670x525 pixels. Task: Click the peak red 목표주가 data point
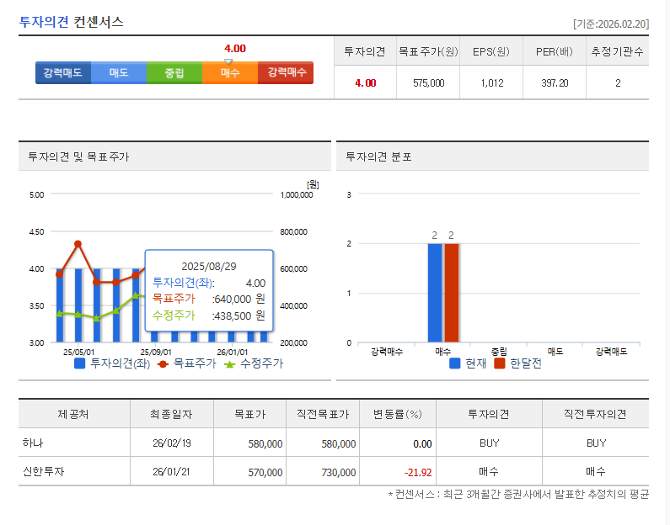point(78,244)
